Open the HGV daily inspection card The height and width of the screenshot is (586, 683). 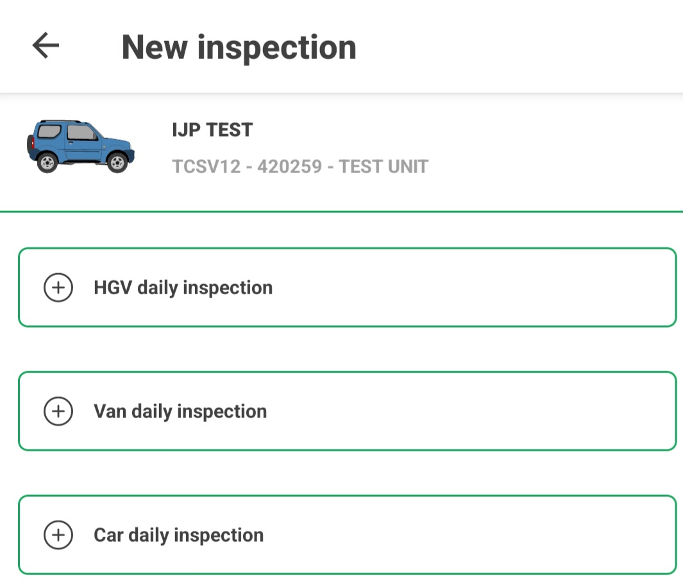click(346, 287)
